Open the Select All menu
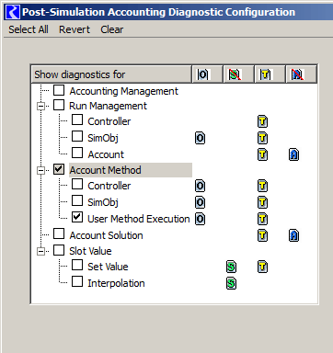This screenshot has width=333, height=353. [29, 29]
